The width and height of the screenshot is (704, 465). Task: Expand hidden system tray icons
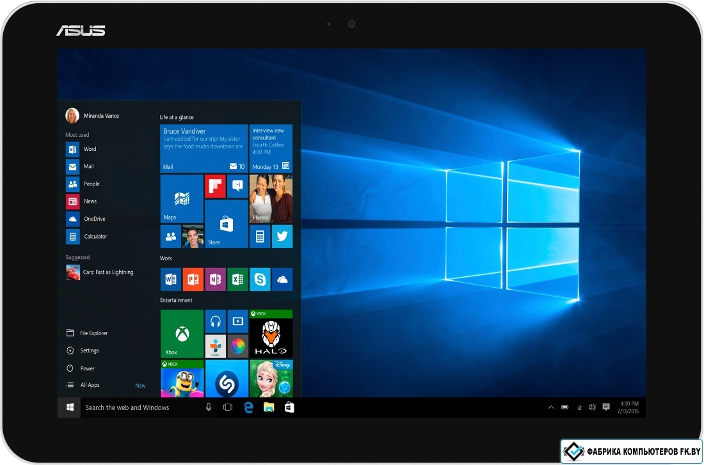click(551, 407)
